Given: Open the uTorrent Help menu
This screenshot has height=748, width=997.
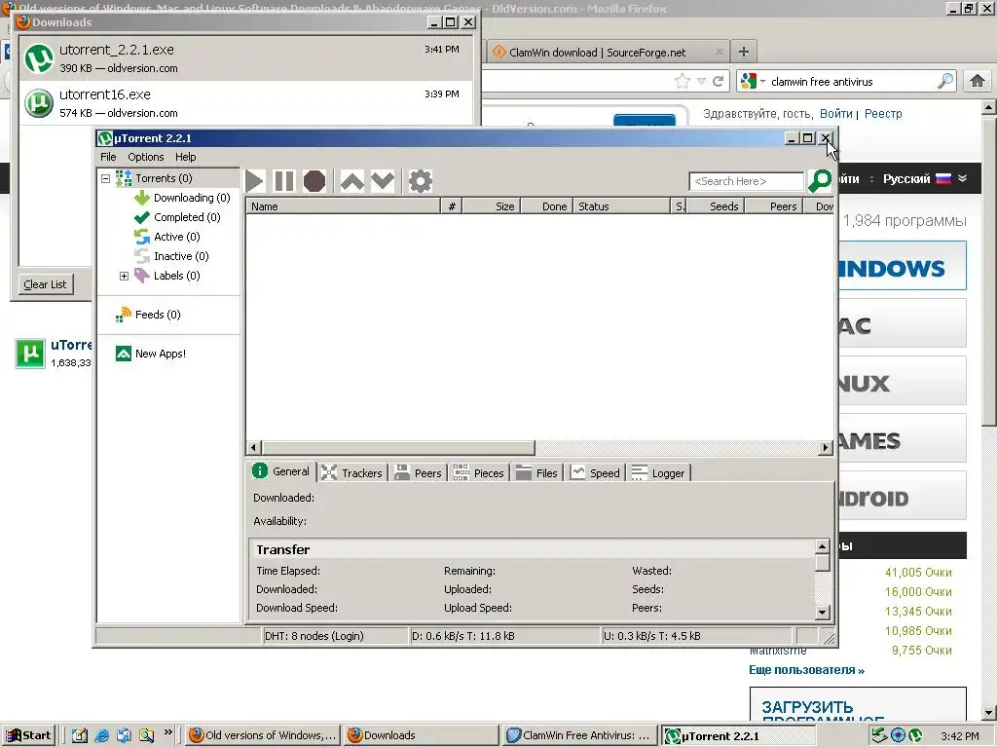Looking at the screenshot, I should [186, 157].
